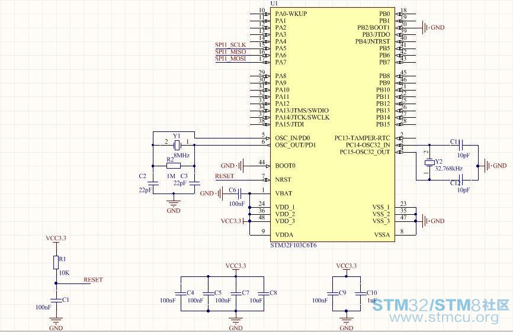Screen dimensions: 513x332
Task: Click the R1 10K resistor symbol
Action: [x=56, y=262]
